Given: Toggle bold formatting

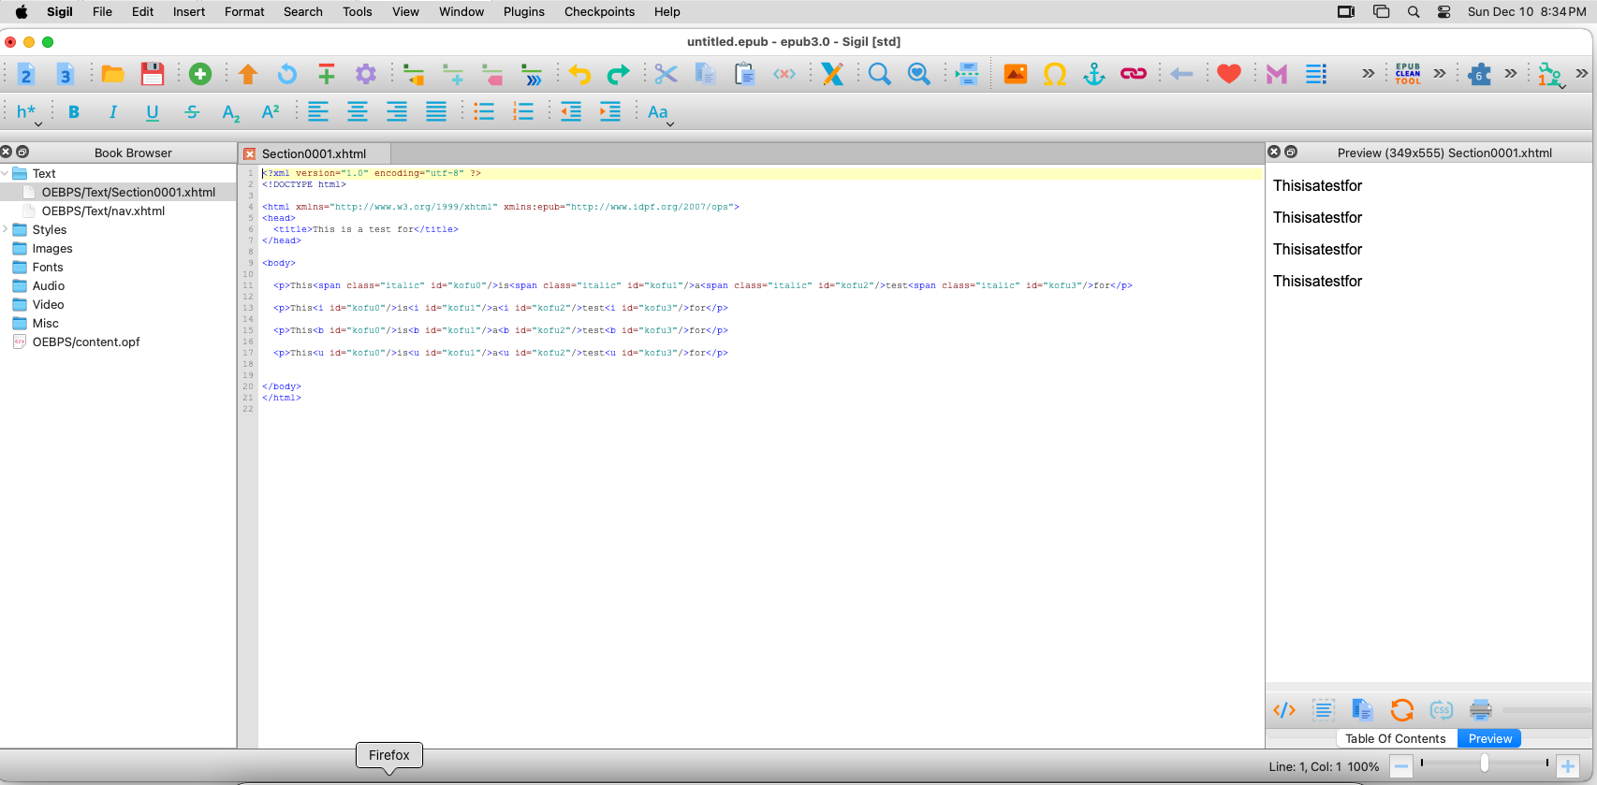Looking at the screenshot, I should [x=74, y=112].
